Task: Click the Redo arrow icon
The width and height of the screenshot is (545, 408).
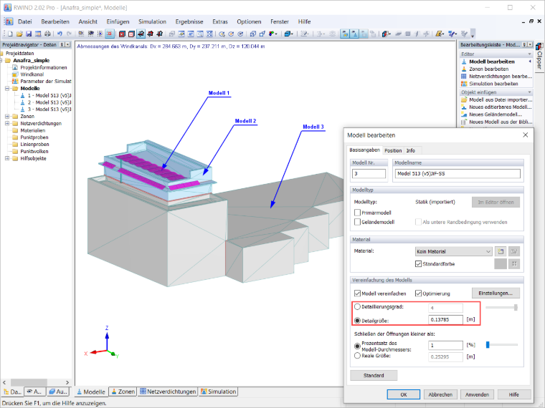Action: point(69,34)
